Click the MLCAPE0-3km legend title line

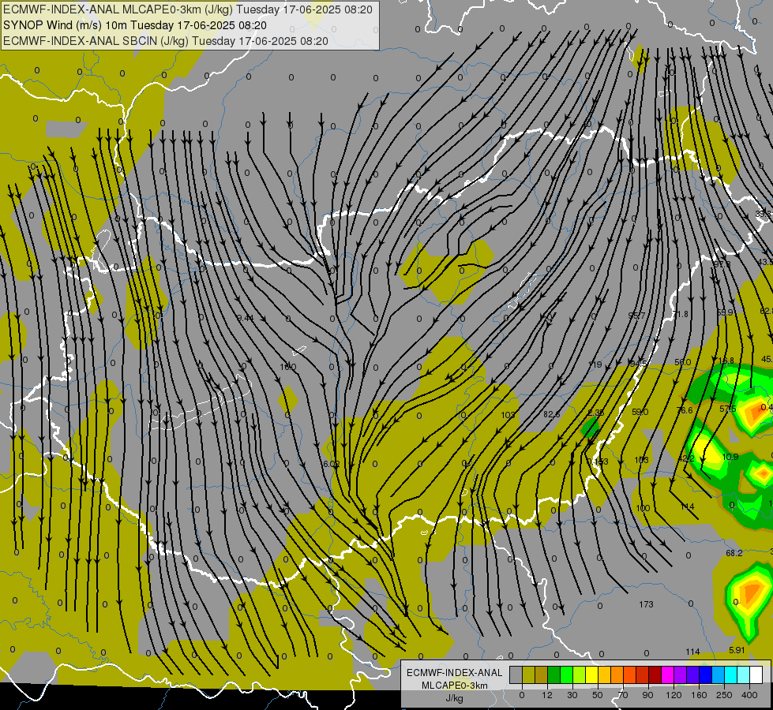coord(454,686)
